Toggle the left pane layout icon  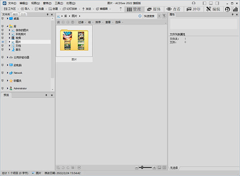(x=204, y=3)
